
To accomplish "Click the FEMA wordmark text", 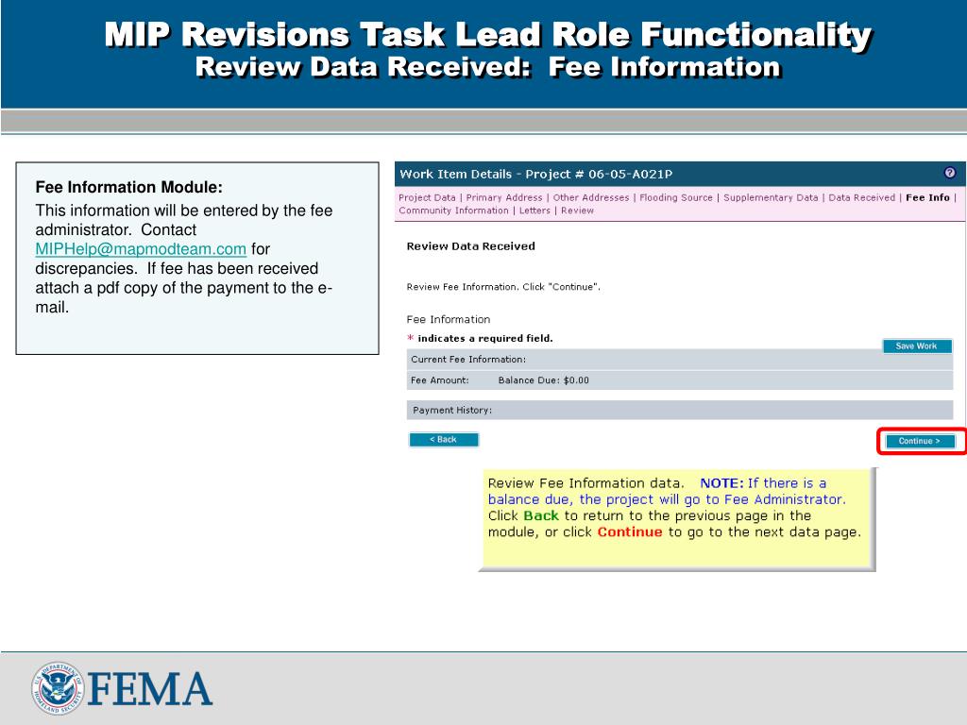I will [150, 689].
